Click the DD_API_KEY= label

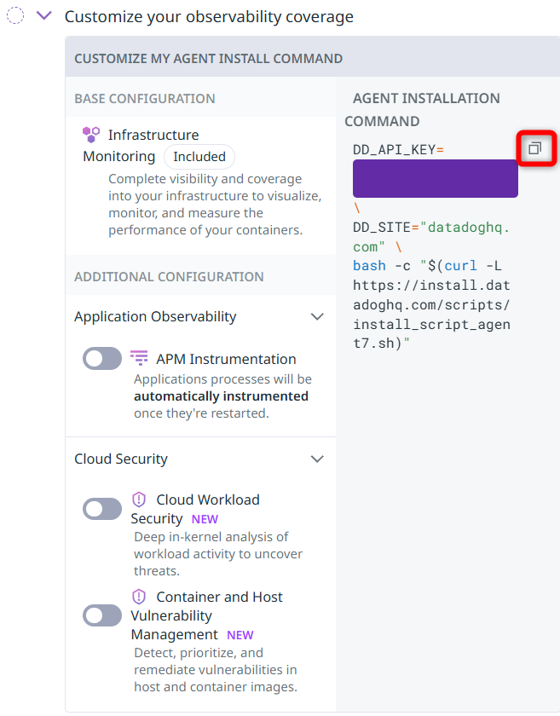(398, 150)
